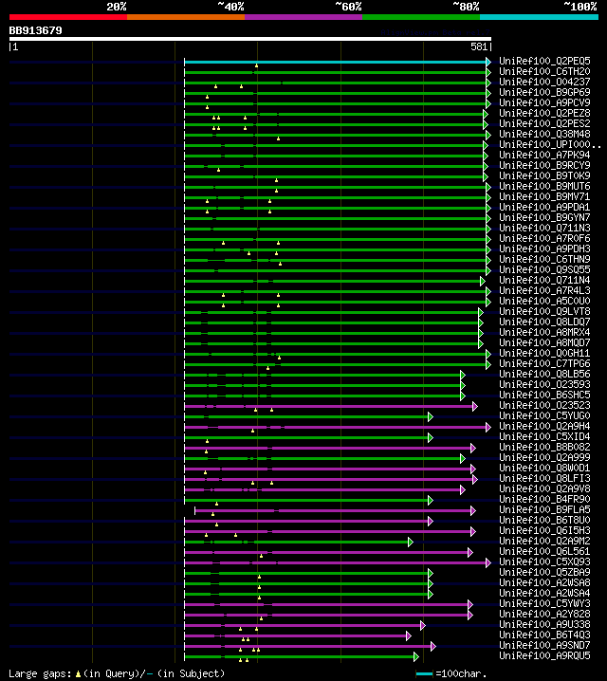The width and height of the screenshot is (607, 681).
Task: Select the BB913679 query name
Action: 36,30
